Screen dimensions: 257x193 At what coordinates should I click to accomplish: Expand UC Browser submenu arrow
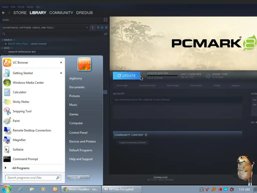coord(61,63)
